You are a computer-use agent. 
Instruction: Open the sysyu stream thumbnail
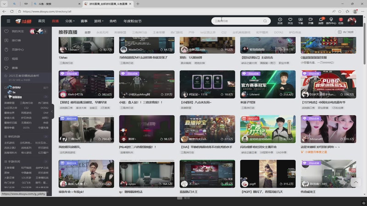[x=147, y=174]
